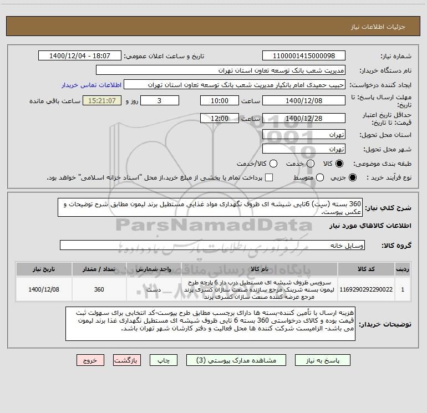Screen dimensions: 427x413
Task: Click the پاسخ به نیاز button
Action: point(322,360)
